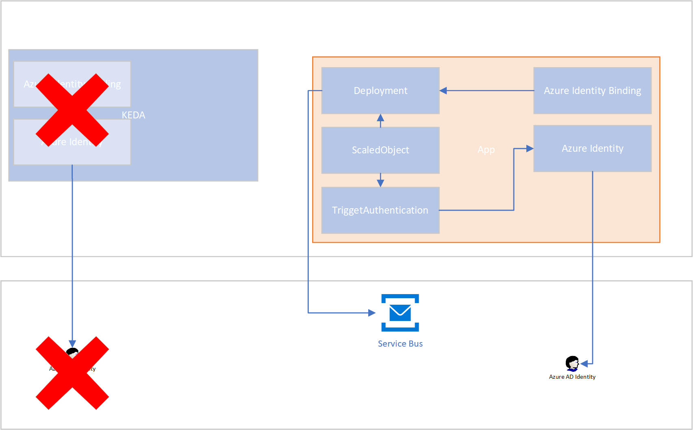Click the Service Bus text label
Screen dimensions: 693x430
click(400, 343)
